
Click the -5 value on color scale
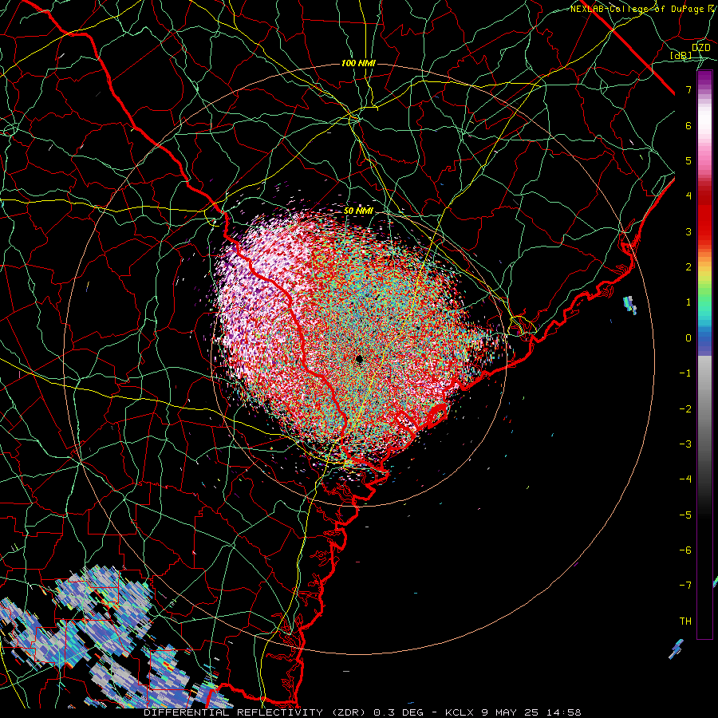[x=685, y=515]
